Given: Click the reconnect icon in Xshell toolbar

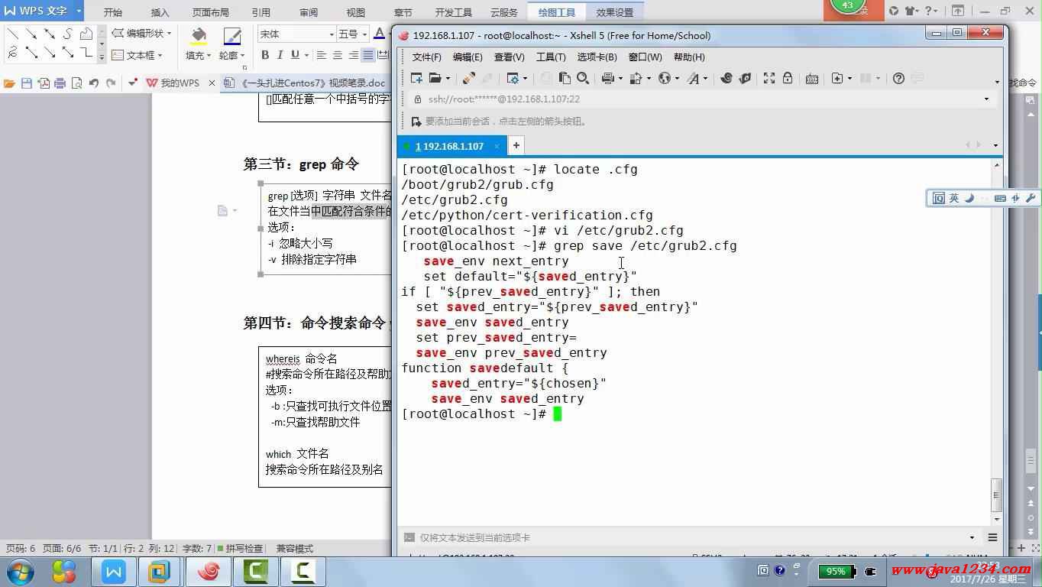Looking at the screenshot, I should point(468,78).
